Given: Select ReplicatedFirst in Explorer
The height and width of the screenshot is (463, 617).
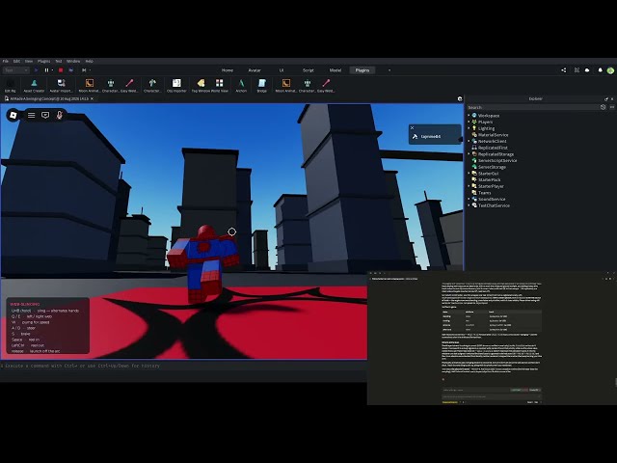Looking at the screenshot, I should (x=493, y=148).
